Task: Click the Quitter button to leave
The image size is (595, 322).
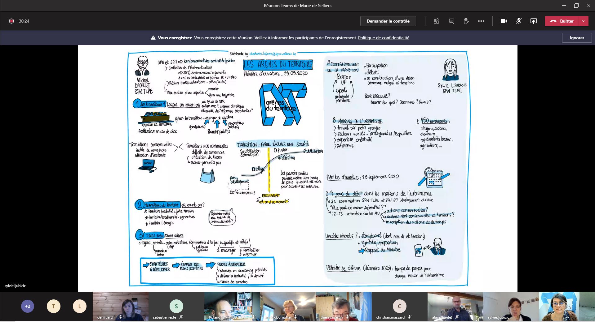Action: (x=562, y=21)
